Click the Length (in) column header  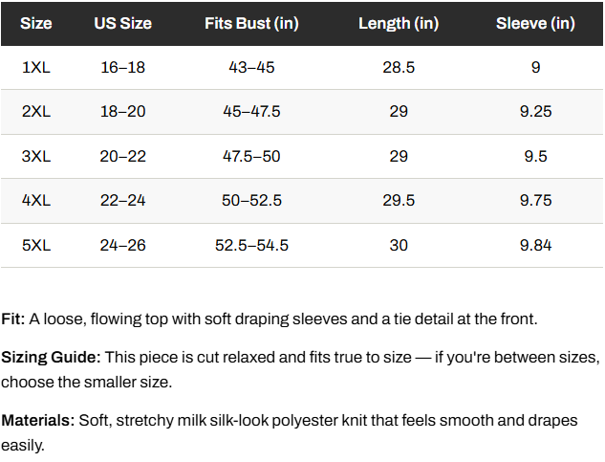(x=399, y=24)
